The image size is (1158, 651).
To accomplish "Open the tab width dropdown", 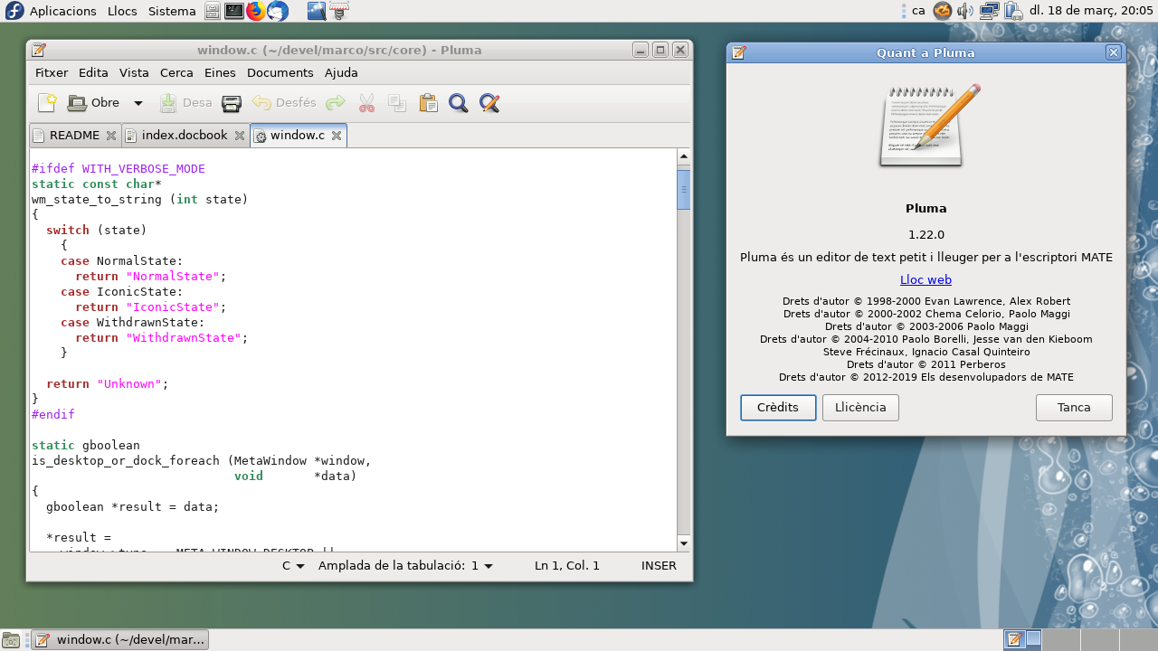I will [405, 566].
